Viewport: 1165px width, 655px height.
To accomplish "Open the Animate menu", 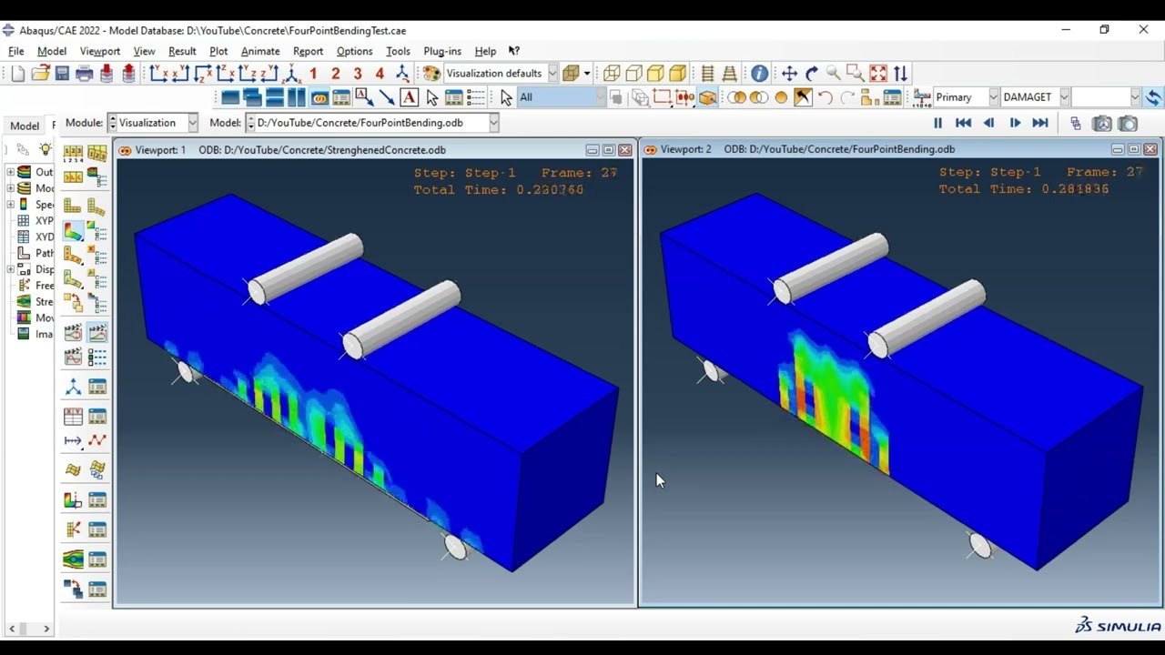I will coord(260,51).
